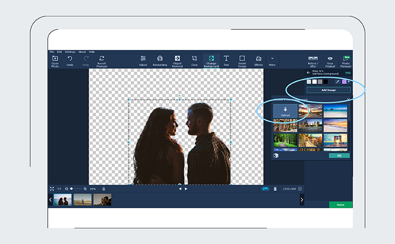Open the Settings menu
395x244 pixels.
pos(69,52)
